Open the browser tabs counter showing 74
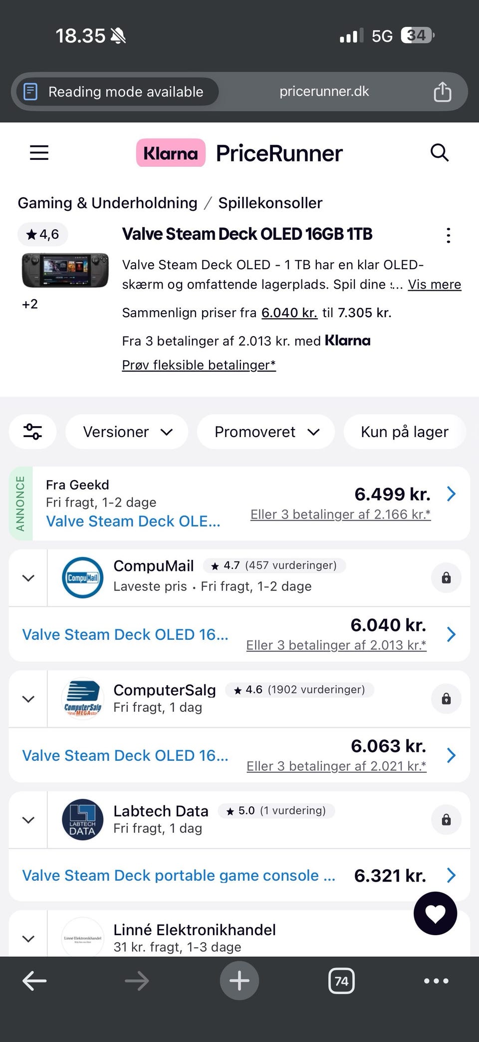 click(341, 981)
